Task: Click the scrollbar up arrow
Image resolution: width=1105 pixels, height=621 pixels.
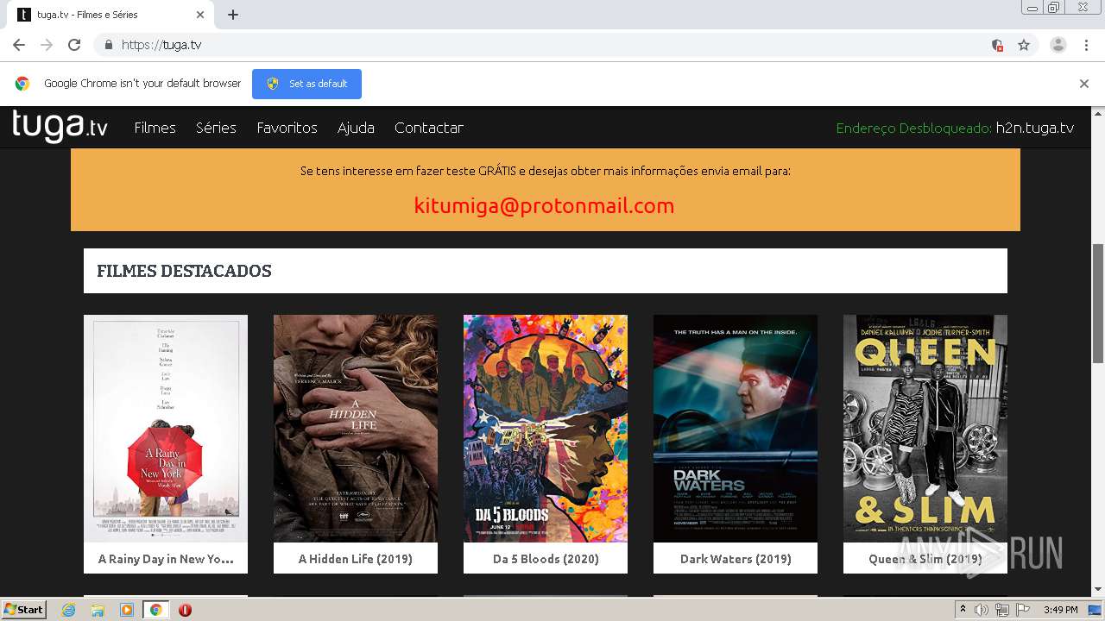Action: pyautogui.click(x=1098, y=113)
